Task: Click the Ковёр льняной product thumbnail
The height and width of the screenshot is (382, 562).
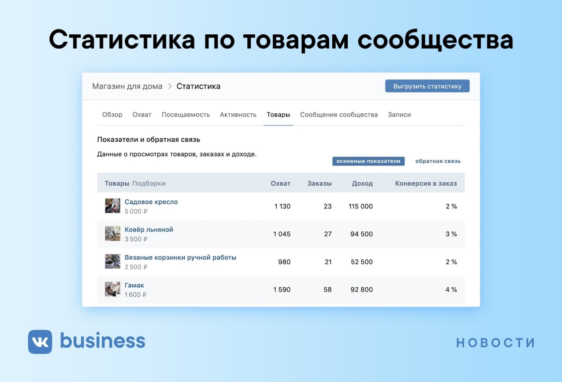Action: tap(112, 234)
